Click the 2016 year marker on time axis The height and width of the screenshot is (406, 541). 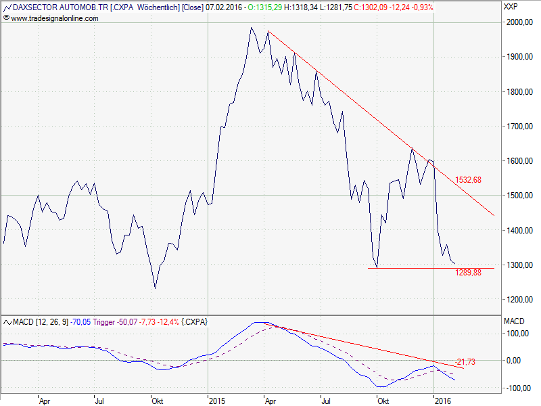[x=442, y=401]
